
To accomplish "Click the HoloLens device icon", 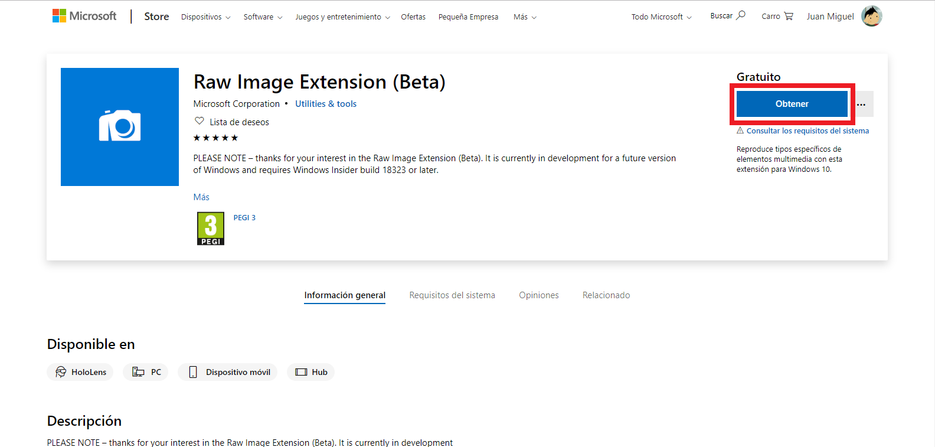I will 61,372.
